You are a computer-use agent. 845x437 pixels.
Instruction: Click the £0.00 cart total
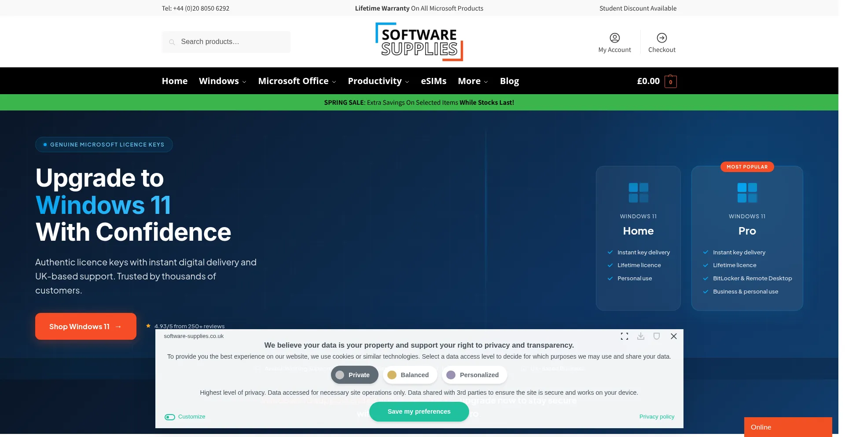pyautogui.click(x=648, y=81)
